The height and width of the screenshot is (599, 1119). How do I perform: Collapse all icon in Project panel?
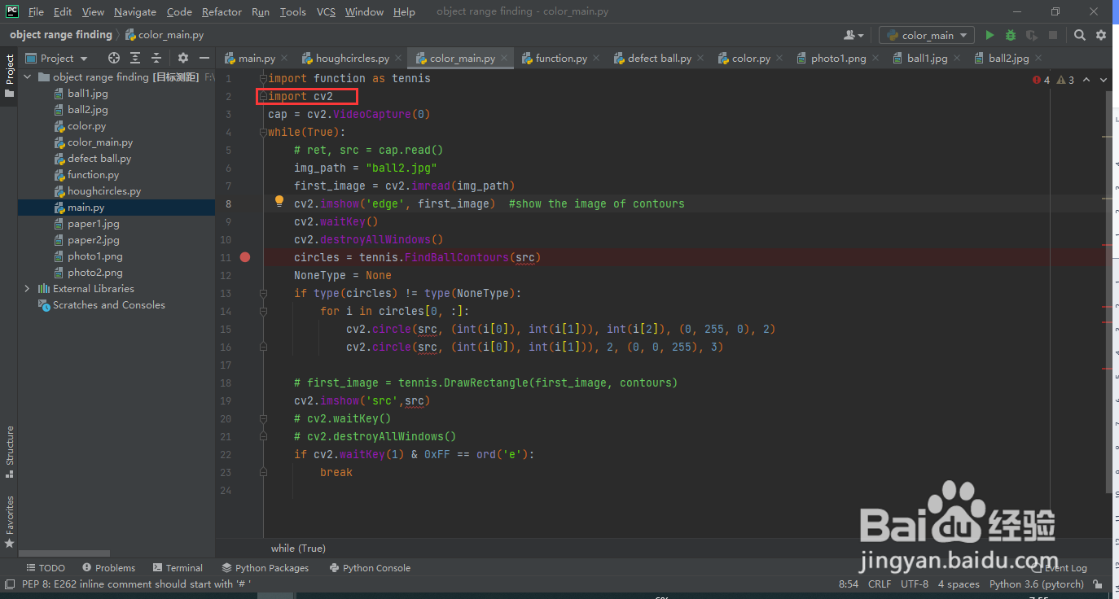click(x=156, y=58)
